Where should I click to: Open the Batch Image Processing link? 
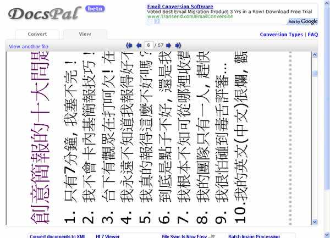pos(254,236)
